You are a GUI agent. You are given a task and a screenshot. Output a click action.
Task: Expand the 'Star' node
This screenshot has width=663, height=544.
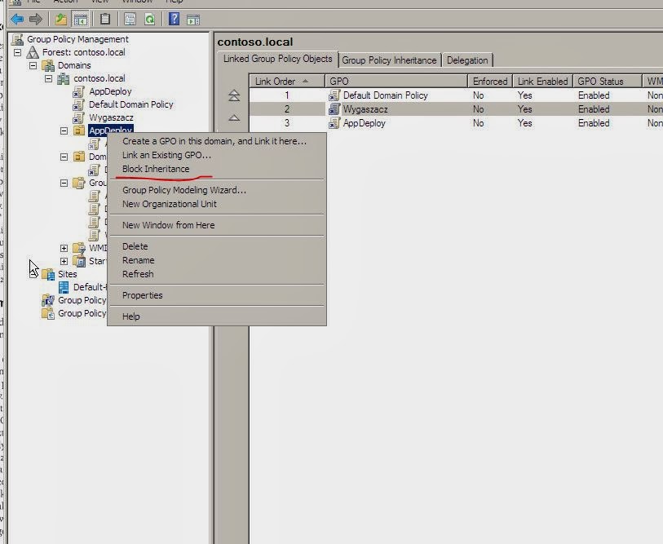[64, 261]
